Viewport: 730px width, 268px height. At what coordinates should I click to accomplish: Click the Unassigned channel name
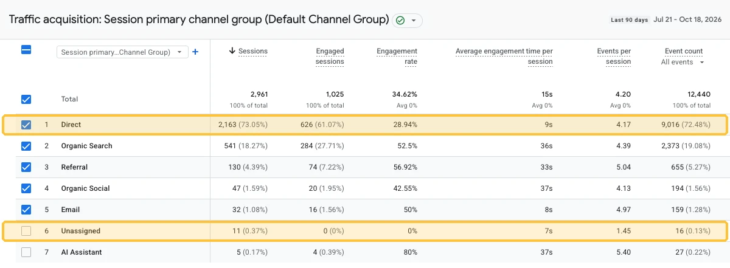point(81,231)
